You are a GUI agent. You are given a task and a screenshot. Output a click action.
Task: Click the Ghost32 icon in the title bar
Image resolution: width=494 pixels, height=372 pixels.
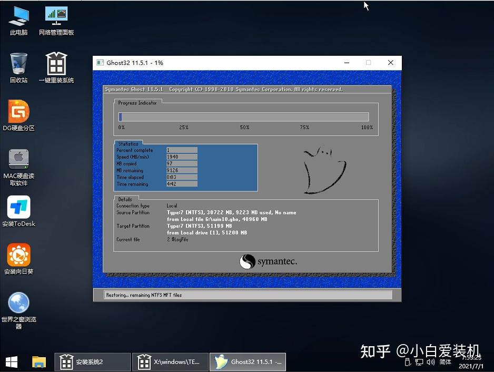tap(100, 62)
